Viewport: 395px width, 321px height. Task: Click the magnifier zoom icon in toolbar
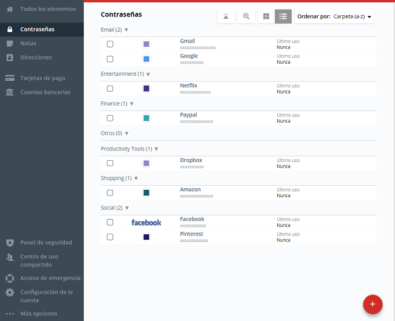pyautogui.click(x=246, y=16)
